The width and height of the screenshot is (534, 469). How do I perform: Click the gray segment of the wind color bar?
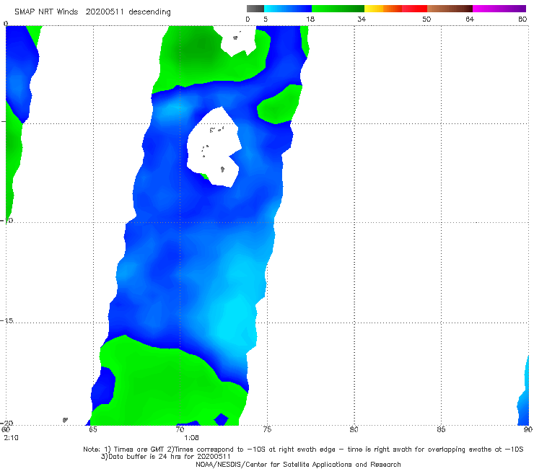255,9
